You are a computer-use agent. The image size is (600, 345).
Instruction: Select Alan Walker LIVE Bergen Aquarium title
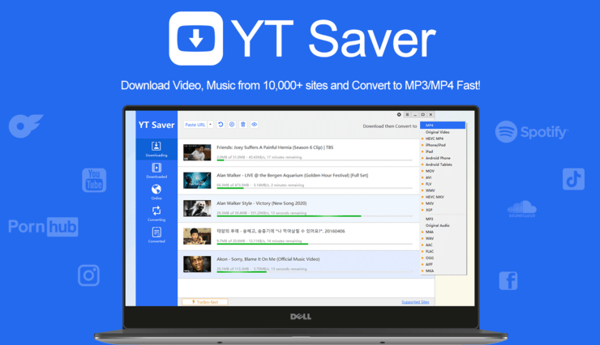293,176
